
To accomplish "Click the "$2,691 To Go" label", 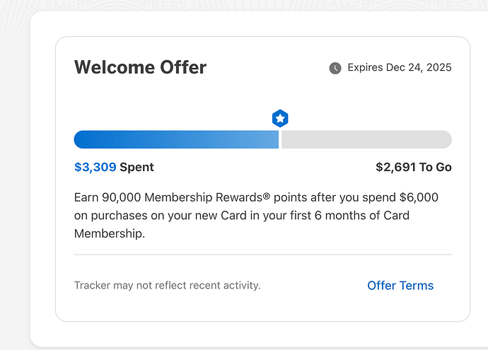I will (413, 168).
